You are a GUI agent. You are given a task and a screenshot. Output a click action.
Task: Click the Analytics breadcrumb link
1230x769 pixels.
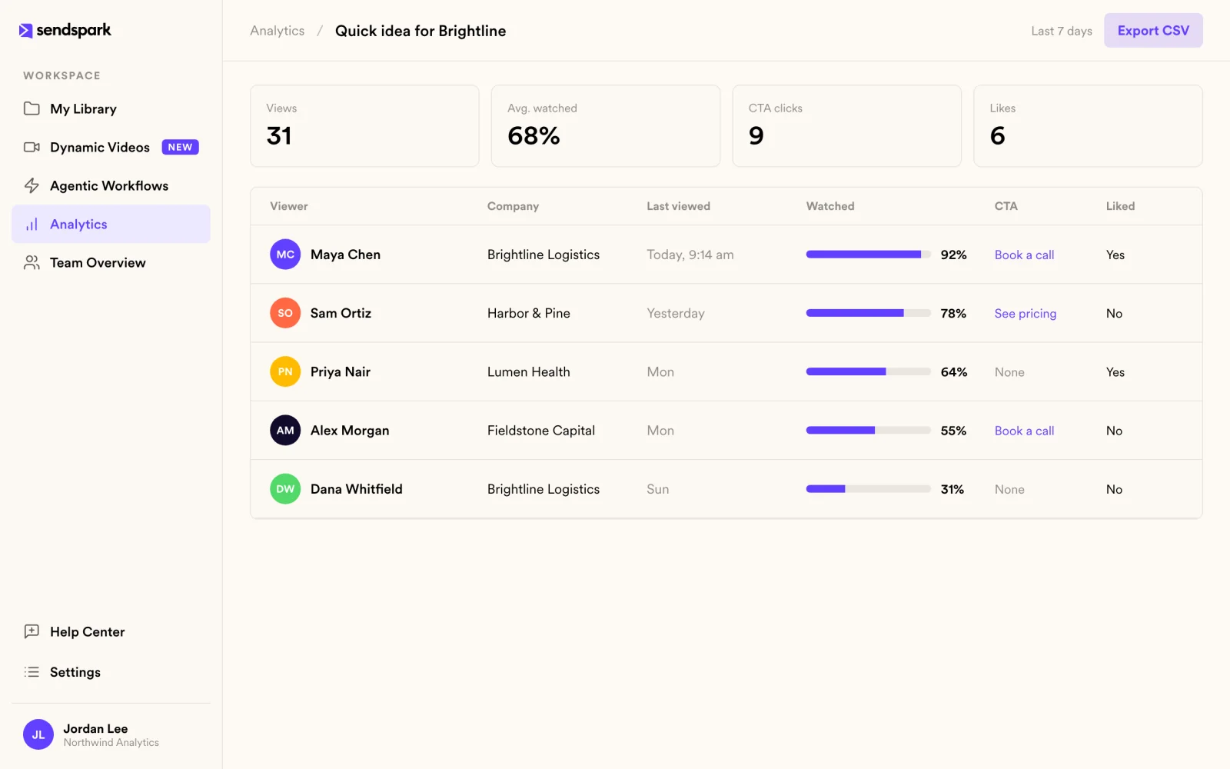pyautogui.click(x=278, y=31)
